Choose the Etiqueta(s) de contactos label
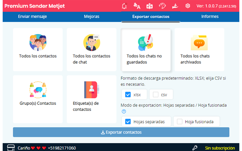Screen dimensions: 242x151 pyautogui.click(x=86, y=106)
